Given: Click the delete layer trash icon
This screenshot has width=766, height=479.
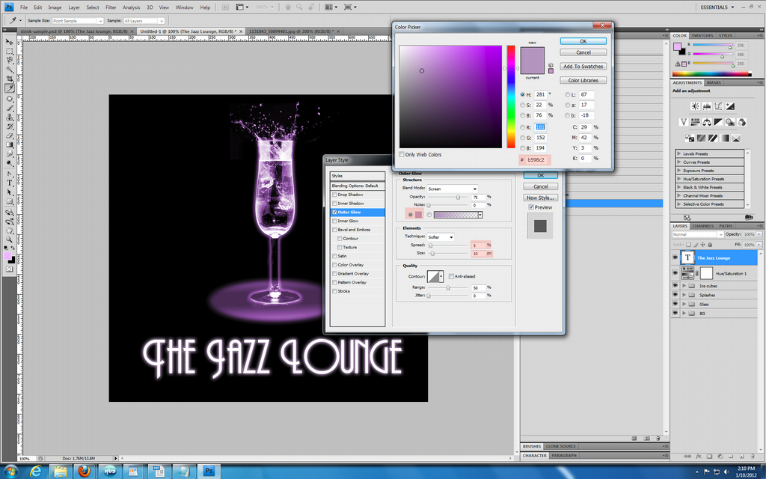Looking at the screenshot, I should tap(752, 456).
